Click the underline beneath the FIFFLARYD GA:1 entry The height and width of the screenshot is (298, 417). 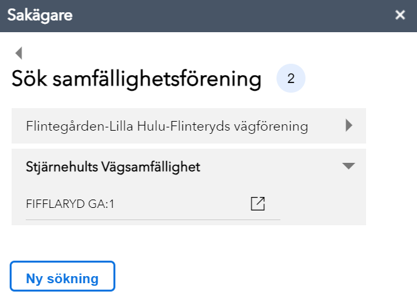(x=153, y=219)
